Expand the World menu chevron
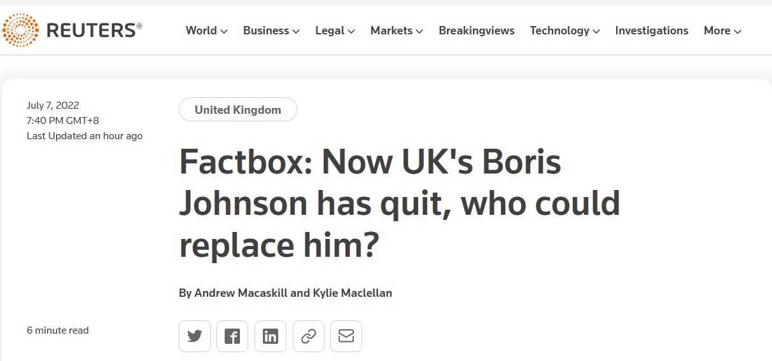The image size is (772, 361). point(224,31)
